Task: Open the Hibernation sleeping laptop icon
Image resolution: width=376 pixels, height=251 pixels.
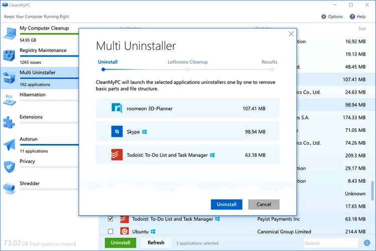Action: (10, 100)
